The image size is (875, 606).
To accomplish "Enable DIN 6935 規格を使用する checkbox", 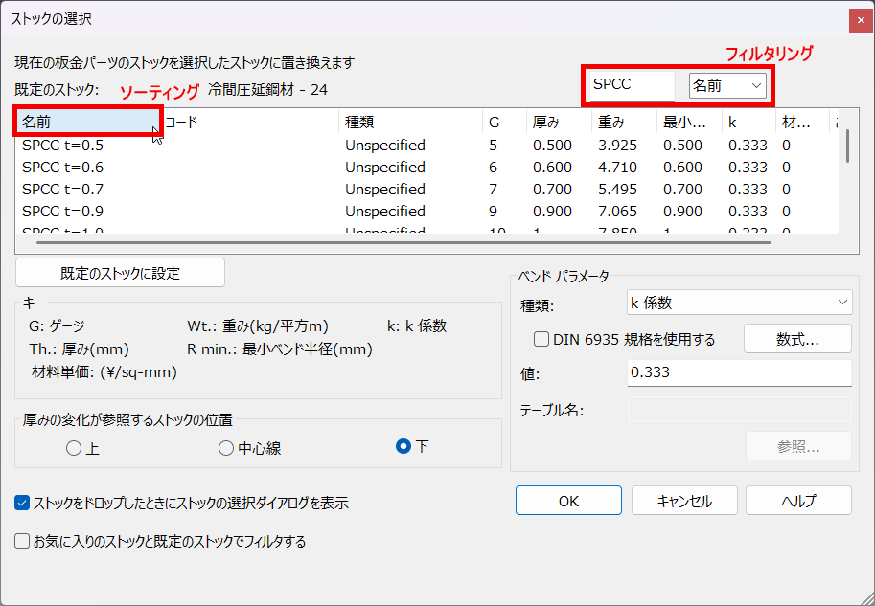I will 541,339.
